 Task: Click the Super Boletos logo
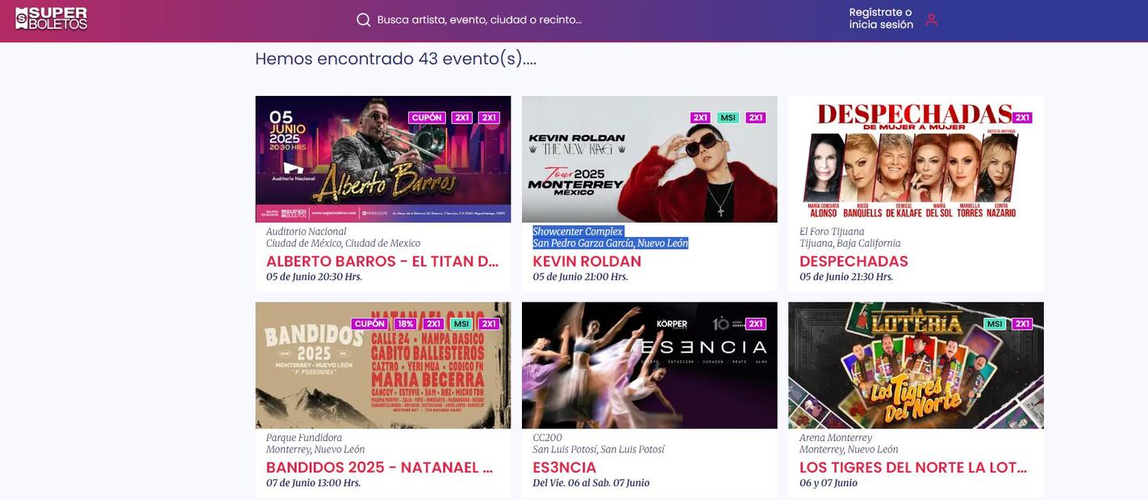click(51, 19)
